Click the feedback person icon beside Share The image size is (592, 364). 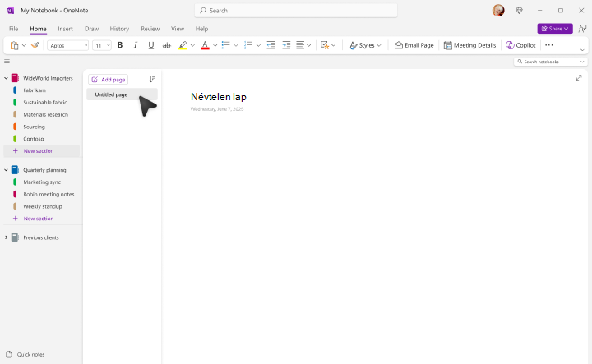pos(583,29)
